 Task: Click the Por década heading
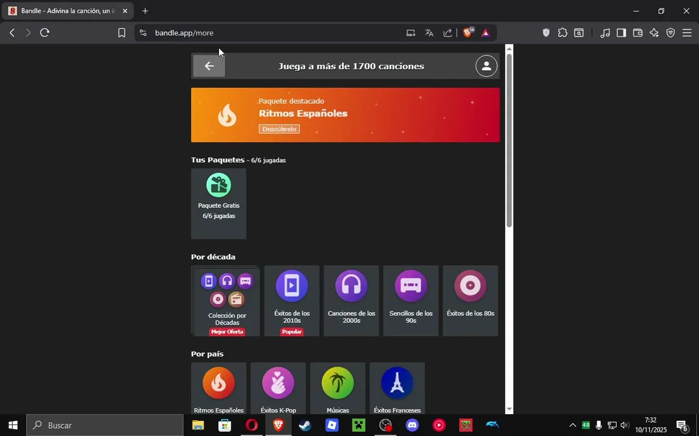pyautogui.click(x=213, y=257)
